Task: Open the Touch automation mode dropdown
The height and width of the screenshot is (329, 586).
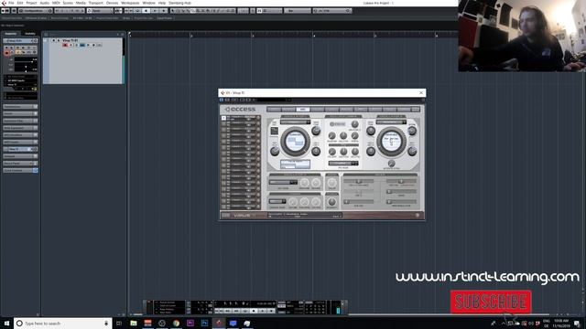Action: click(x=100, y=11)
